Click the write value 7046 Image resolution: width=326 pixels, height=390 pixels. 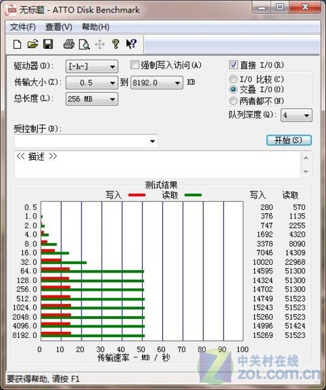click(x=265, y=252)
